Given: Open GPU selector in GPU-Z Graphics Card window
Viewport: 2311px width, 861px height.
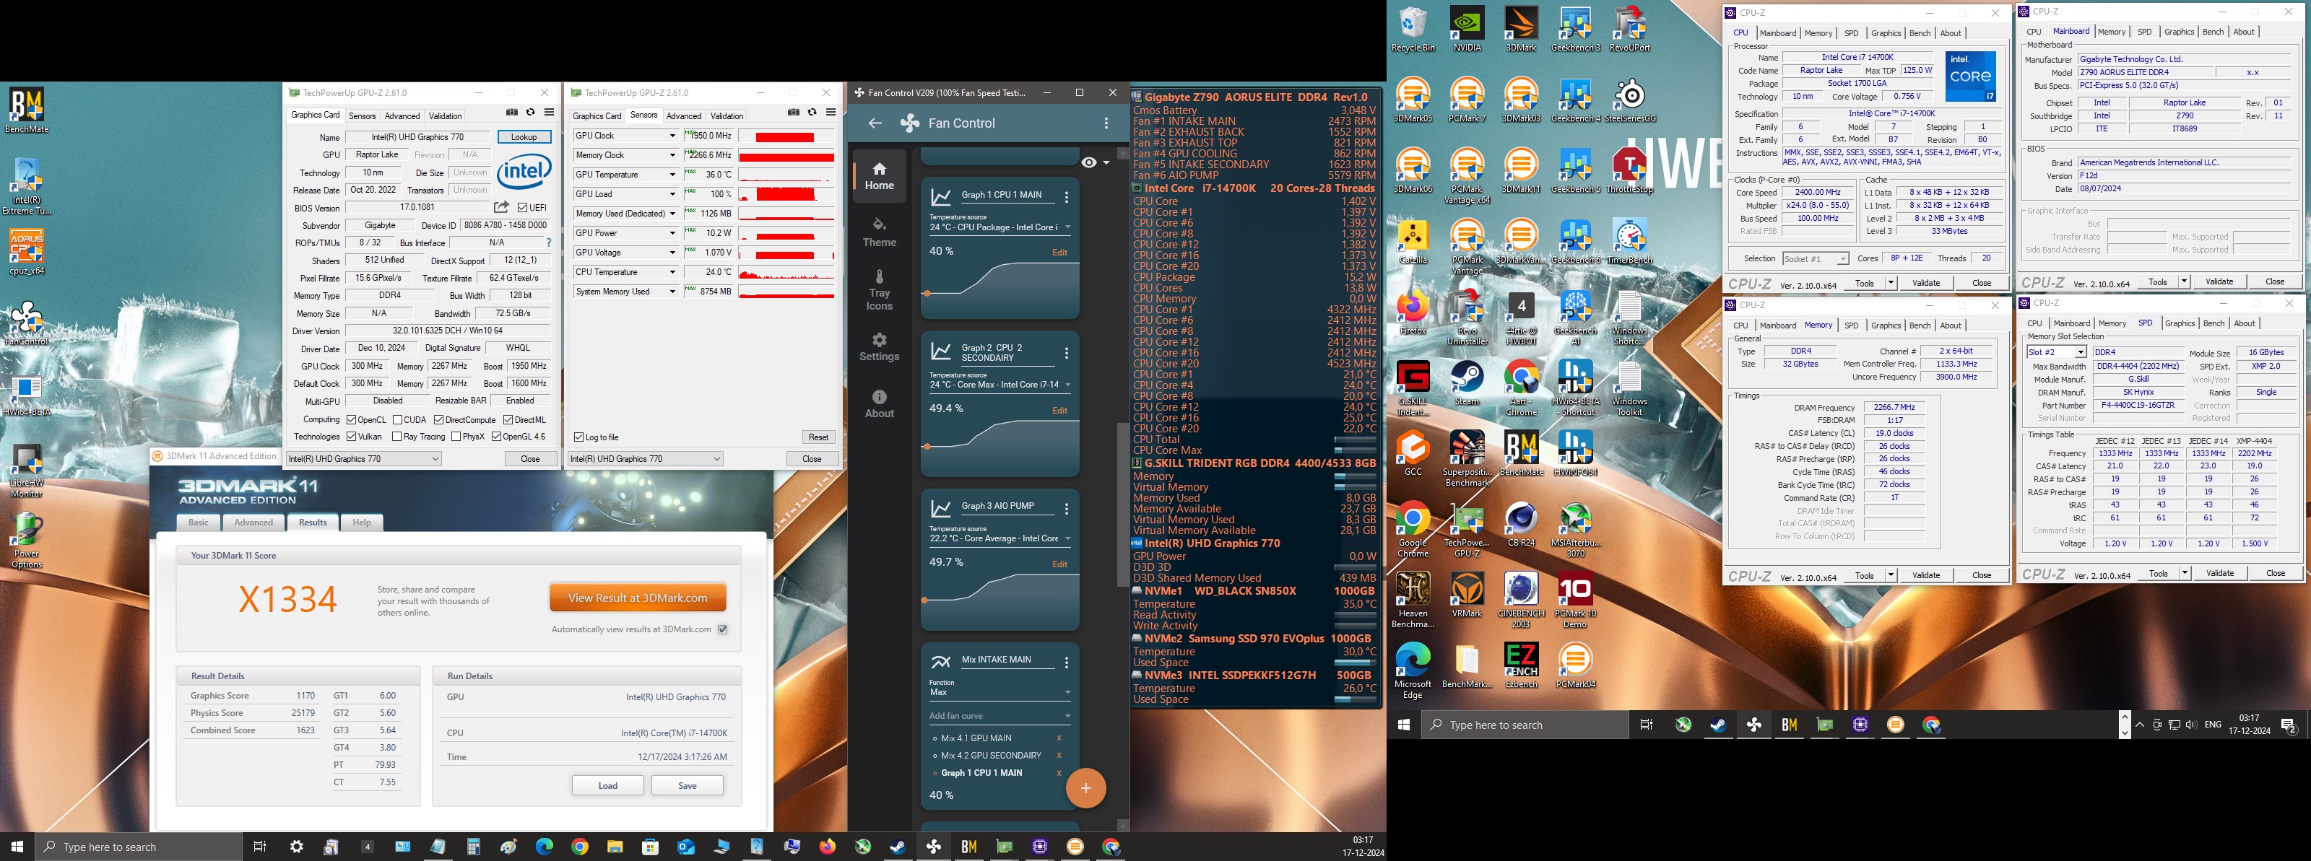Looking at the screenshot, I should tap(363, 458).
